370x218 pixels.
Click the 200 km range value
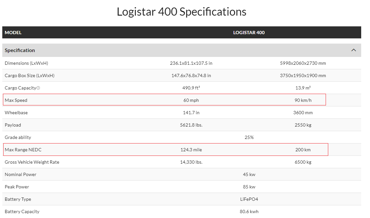303,150
